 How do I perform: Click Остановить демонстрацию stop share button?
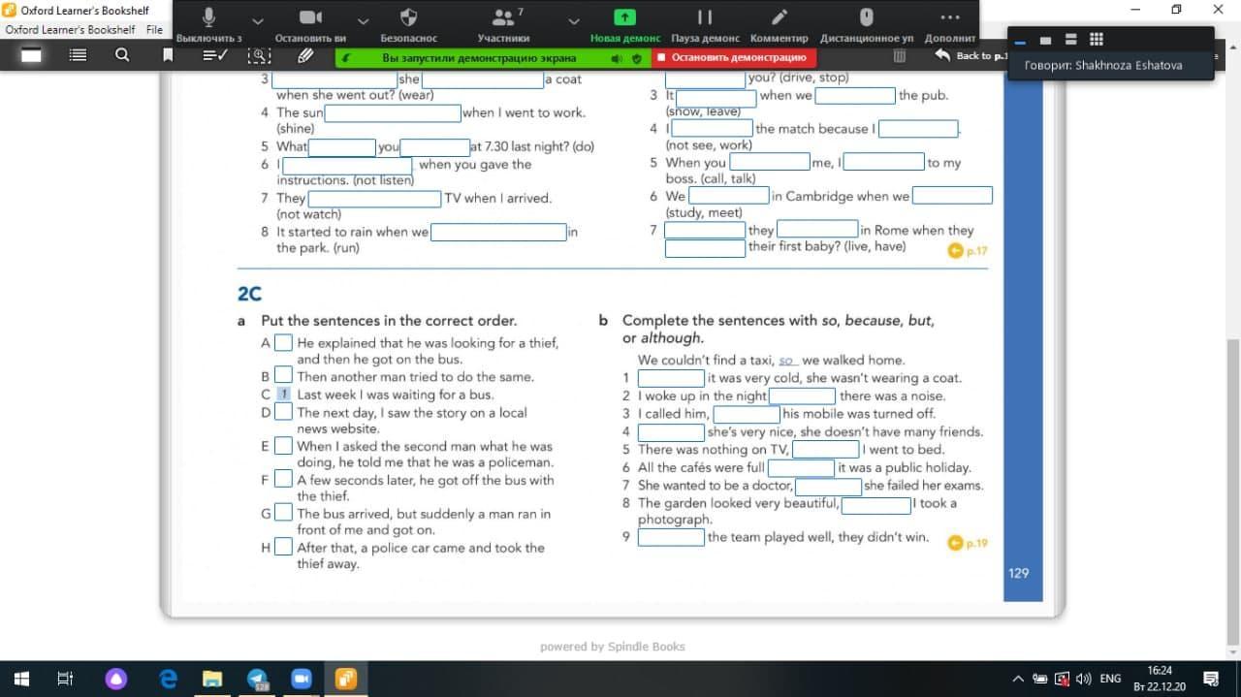coord(733,58)
